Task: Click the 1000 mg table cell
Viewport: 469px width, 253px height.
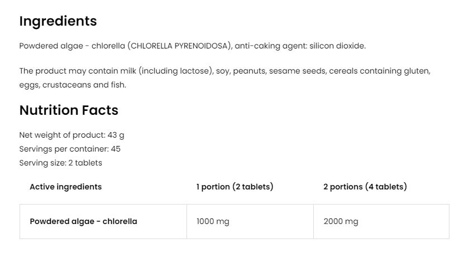Action: click(250, 222)
